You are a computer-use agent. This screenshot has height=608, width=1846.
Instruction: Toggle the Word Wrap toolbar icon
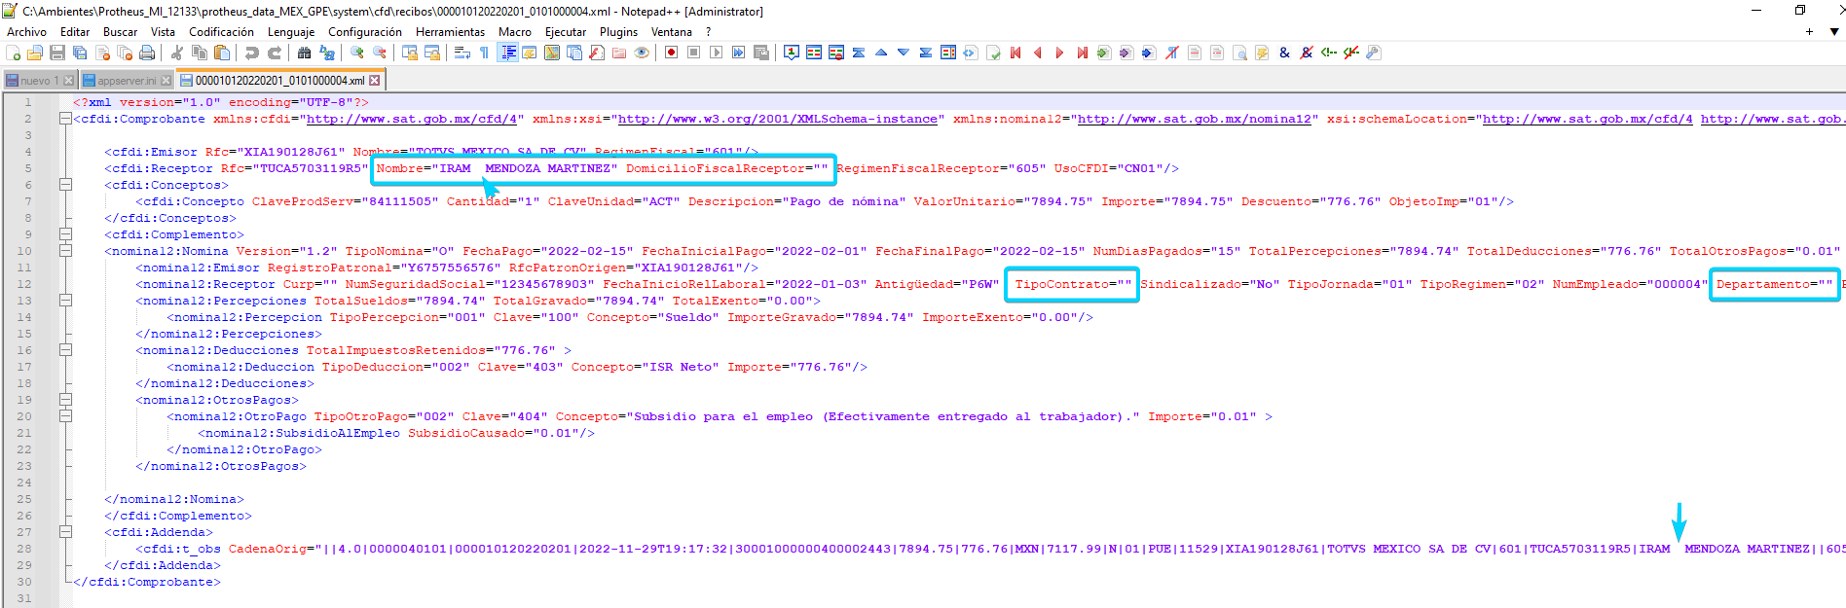pyautogui.click(x=462, y=53)
